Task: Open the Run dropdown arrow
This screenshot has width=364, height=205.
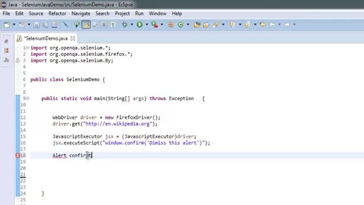Action: 147,24
